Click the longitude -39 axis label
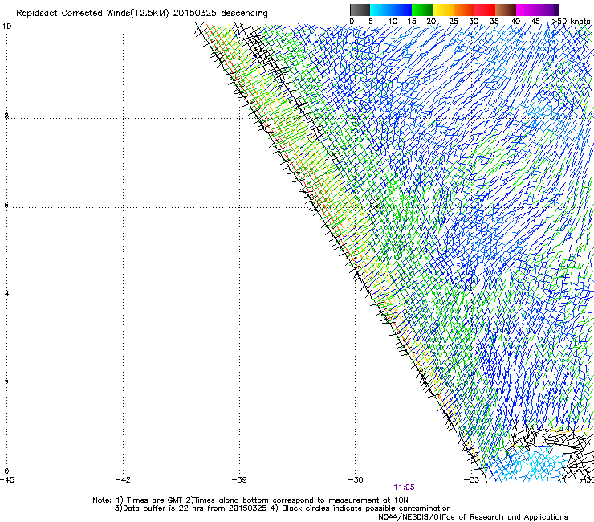The width and height of the screenshot is (594, 522). coord(239,479)
